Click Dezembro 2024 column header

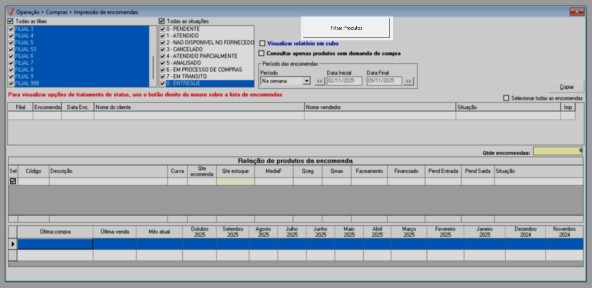pyautogui.click(x=525, y=232)
